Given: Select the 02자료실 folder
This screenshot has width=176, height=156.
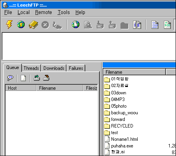Looking at the screenshot, I should click(116, 85).
